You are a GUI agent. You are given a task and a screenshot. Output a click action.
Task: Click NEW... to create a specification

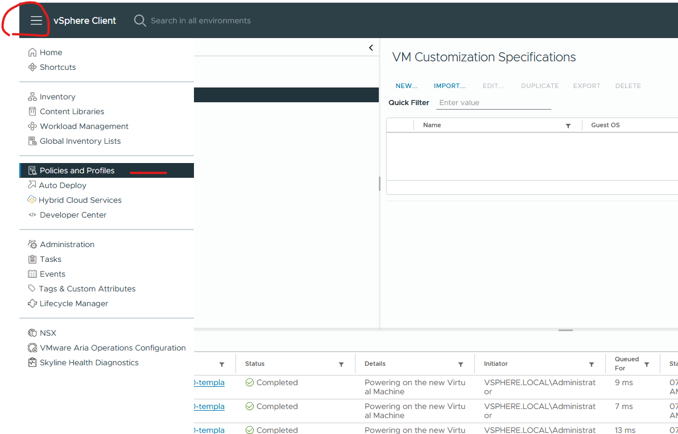pos(407,86)
